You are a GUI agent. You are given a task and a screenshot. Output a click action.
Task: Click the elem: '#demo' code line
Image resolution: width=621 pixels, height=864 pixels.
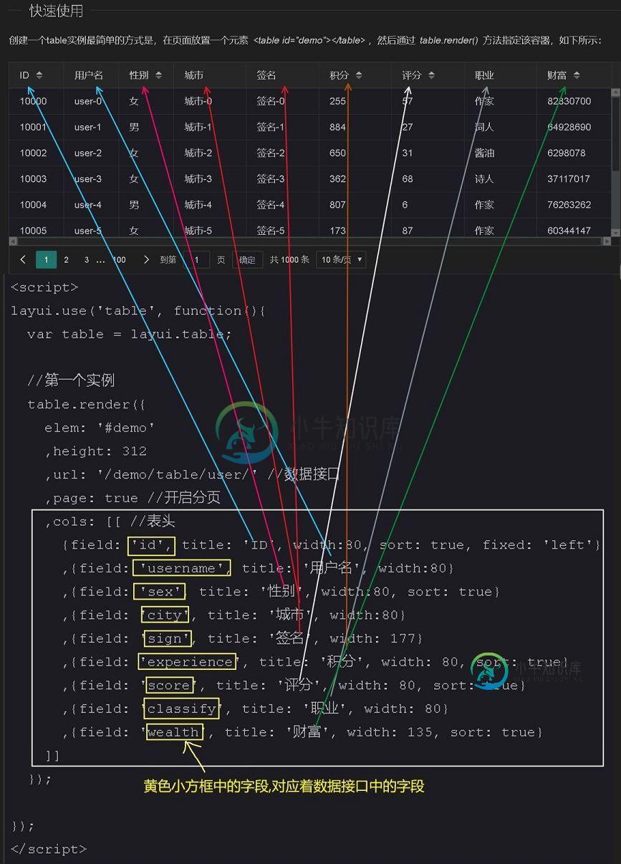coord(100,428)
